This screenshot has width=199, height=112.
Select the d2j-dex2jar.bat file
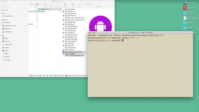coord(70,22)
